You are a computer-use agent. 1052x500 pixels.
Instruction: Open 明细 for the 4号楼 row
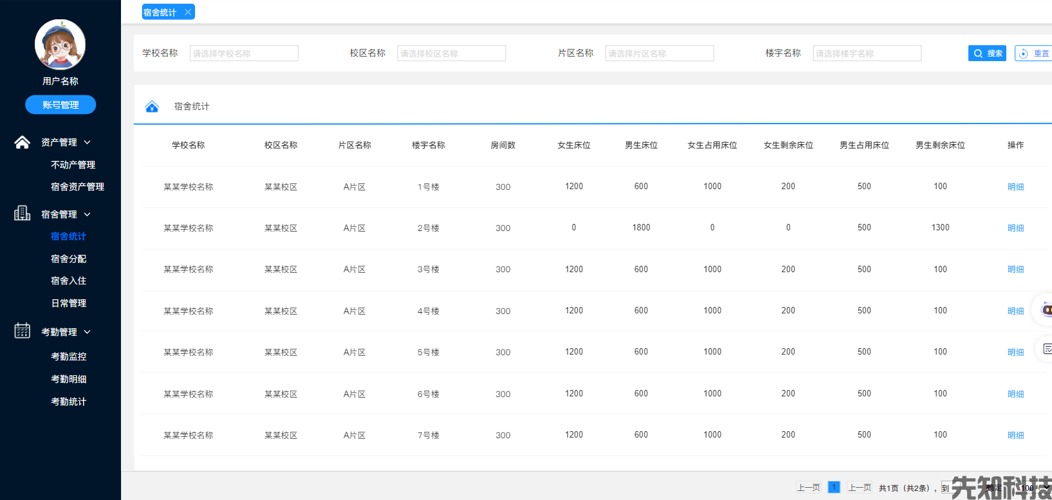pyautogui.click(x=1016, y=311)
